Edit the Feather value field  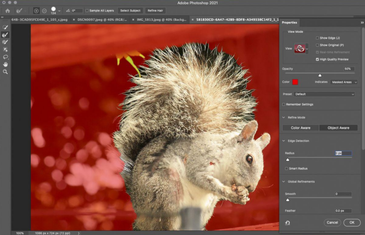click(343, 211)
